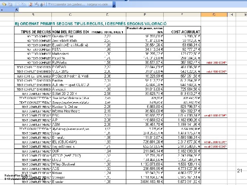Click the paperclip send-as-attachment icon
Screen dimensions: 247x185
coord(43,4)
